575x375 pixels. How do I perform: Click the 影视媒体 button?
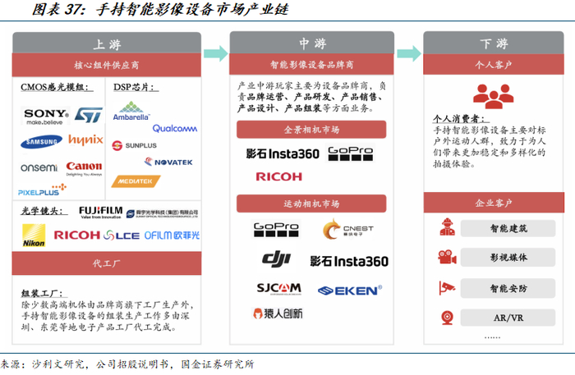pos(508,258)
